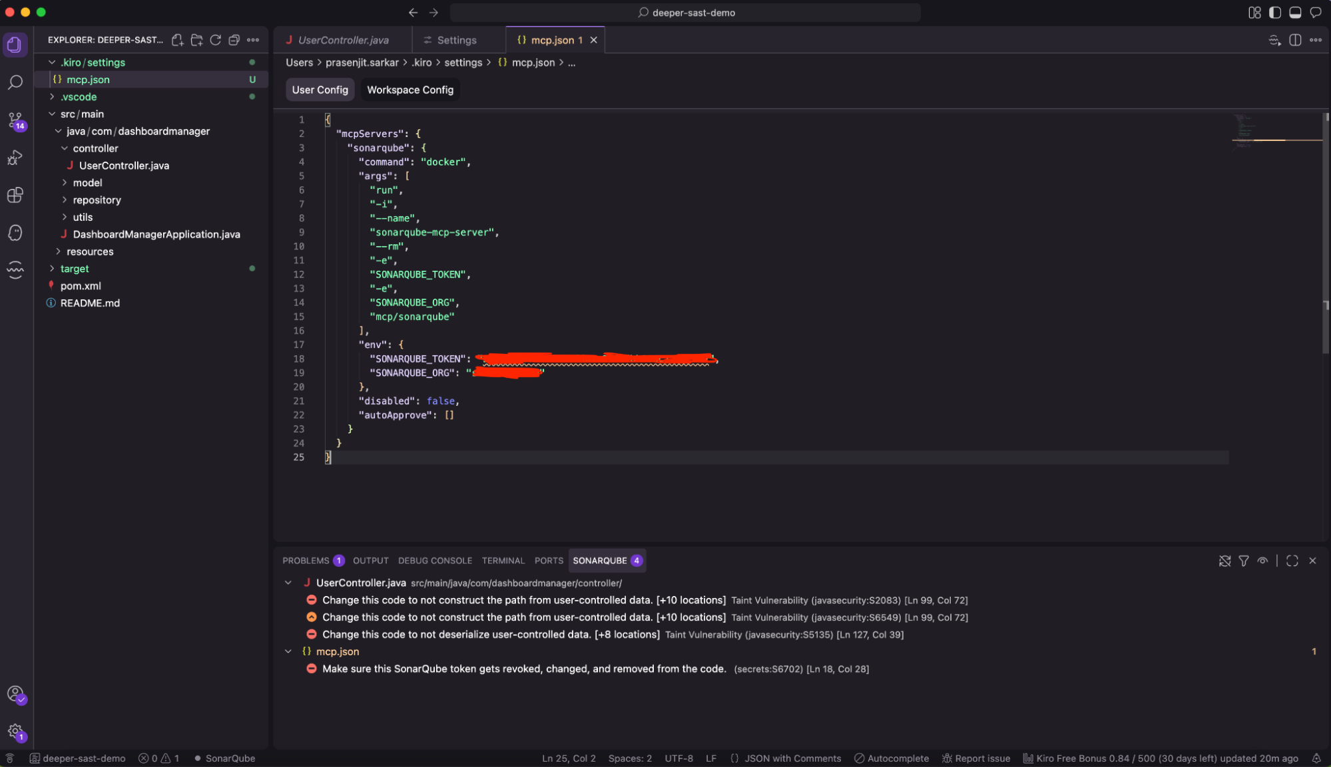
Task: Click the Workspace Config button
Action: pos(409,90)
